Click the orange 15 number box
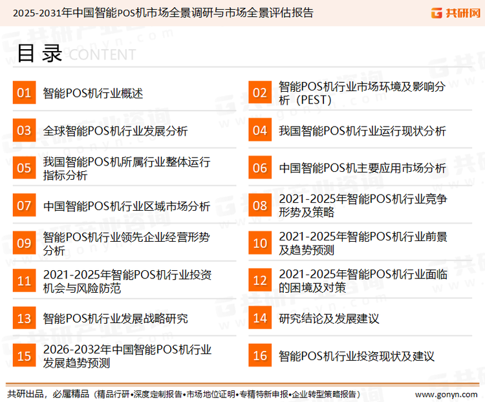485x402 pixels. coord(24,355)
